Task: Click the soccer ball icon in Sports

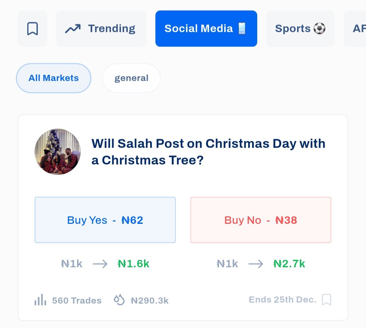Action: pos(319,28)
